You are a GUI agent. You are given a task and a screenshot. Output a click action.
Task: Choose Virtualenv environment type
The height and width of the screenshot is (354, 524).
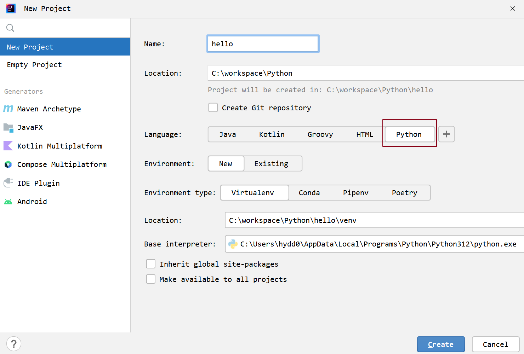pyautogui.click(x=255, y=193)
